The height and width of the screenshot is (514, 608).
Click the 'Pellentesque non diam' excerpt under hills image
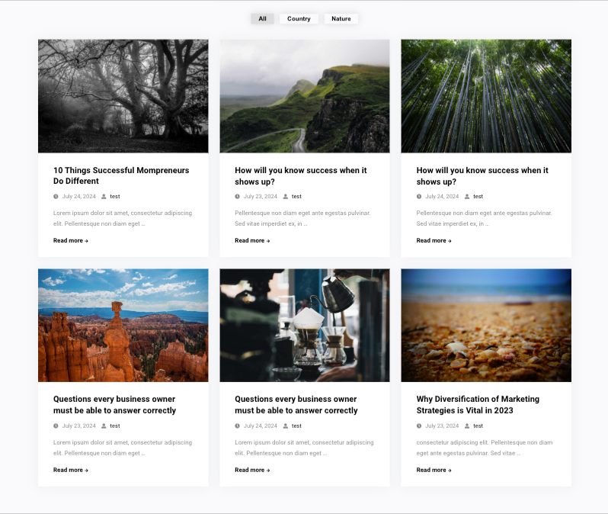click(x=302, y=218)
